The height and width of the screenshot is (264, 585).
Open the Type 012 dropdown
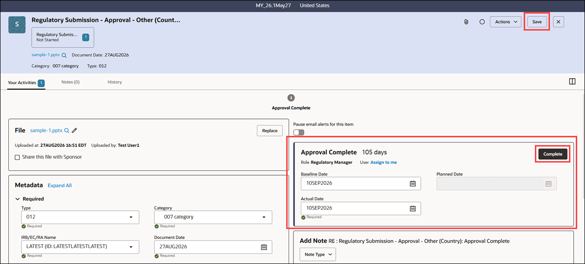tap(80, 217)
